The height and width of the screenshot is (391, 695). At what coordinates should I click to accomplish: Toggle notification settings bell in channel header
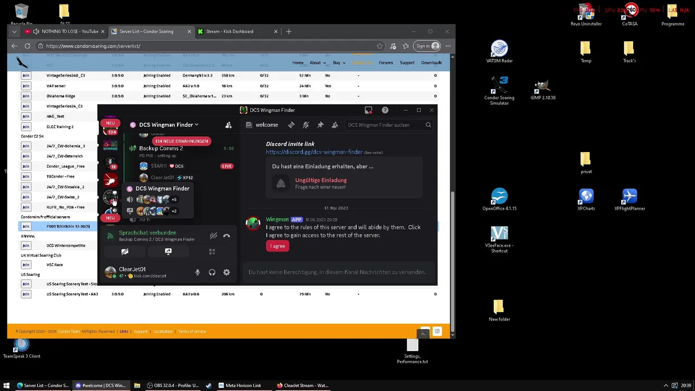click(306, 125)
